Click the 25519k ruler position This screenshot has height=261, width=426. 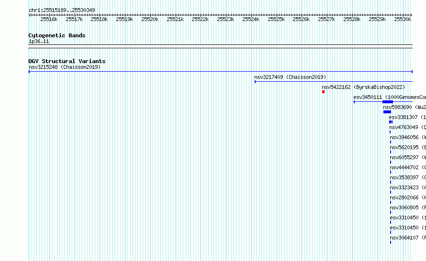coord(124,19)
